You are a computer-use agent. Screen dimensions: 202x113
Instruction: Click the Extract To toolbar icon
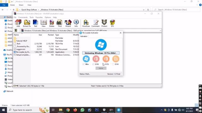pos(27,23)
